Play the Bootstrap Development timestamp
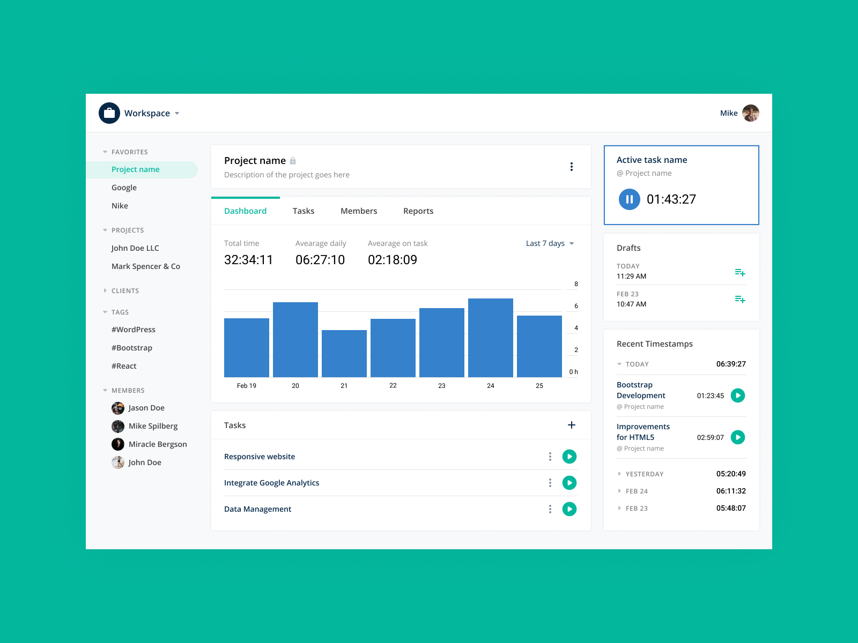This screenshot has height=643, width=858. point(738,395)
